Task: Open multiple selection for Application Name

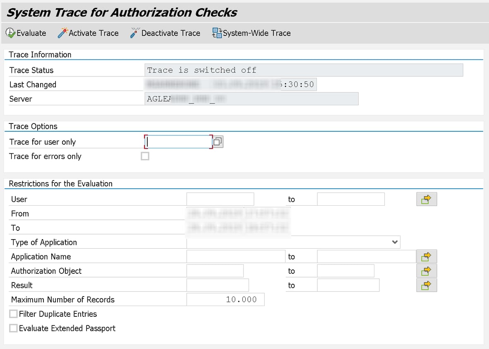Action: (x=427, y=256)
